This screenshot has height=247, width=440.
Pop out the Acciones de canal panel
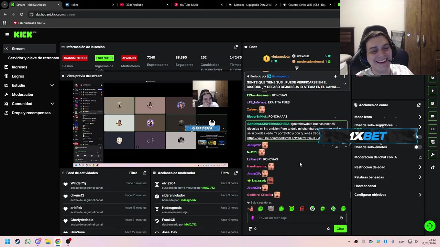419,105
